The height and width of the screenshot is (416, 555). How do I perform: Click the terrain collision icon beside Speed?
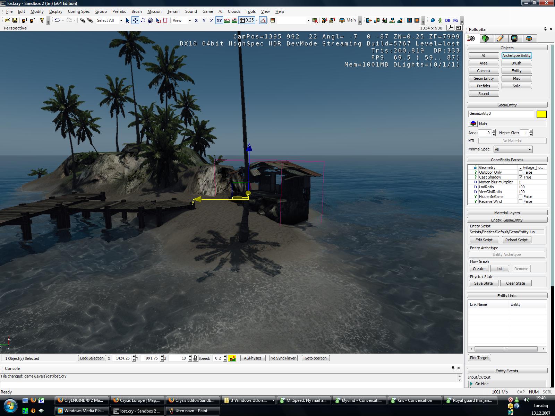click(232, 358)
